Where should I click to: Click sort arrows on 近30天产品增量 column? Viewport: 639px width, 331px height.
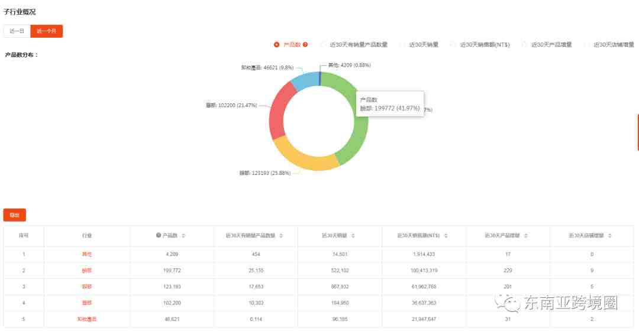click(x=524, y=235)
